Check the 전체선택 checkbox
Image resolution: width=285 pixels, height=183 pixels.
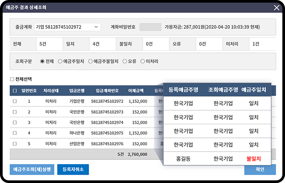[x=12, y=80]
